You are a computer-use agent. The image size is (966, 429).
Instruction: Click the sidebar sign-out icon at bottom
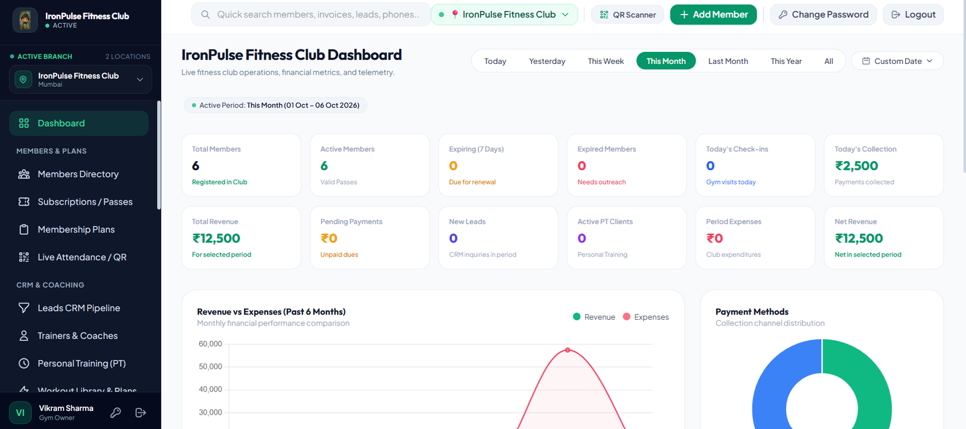point(141,413)
